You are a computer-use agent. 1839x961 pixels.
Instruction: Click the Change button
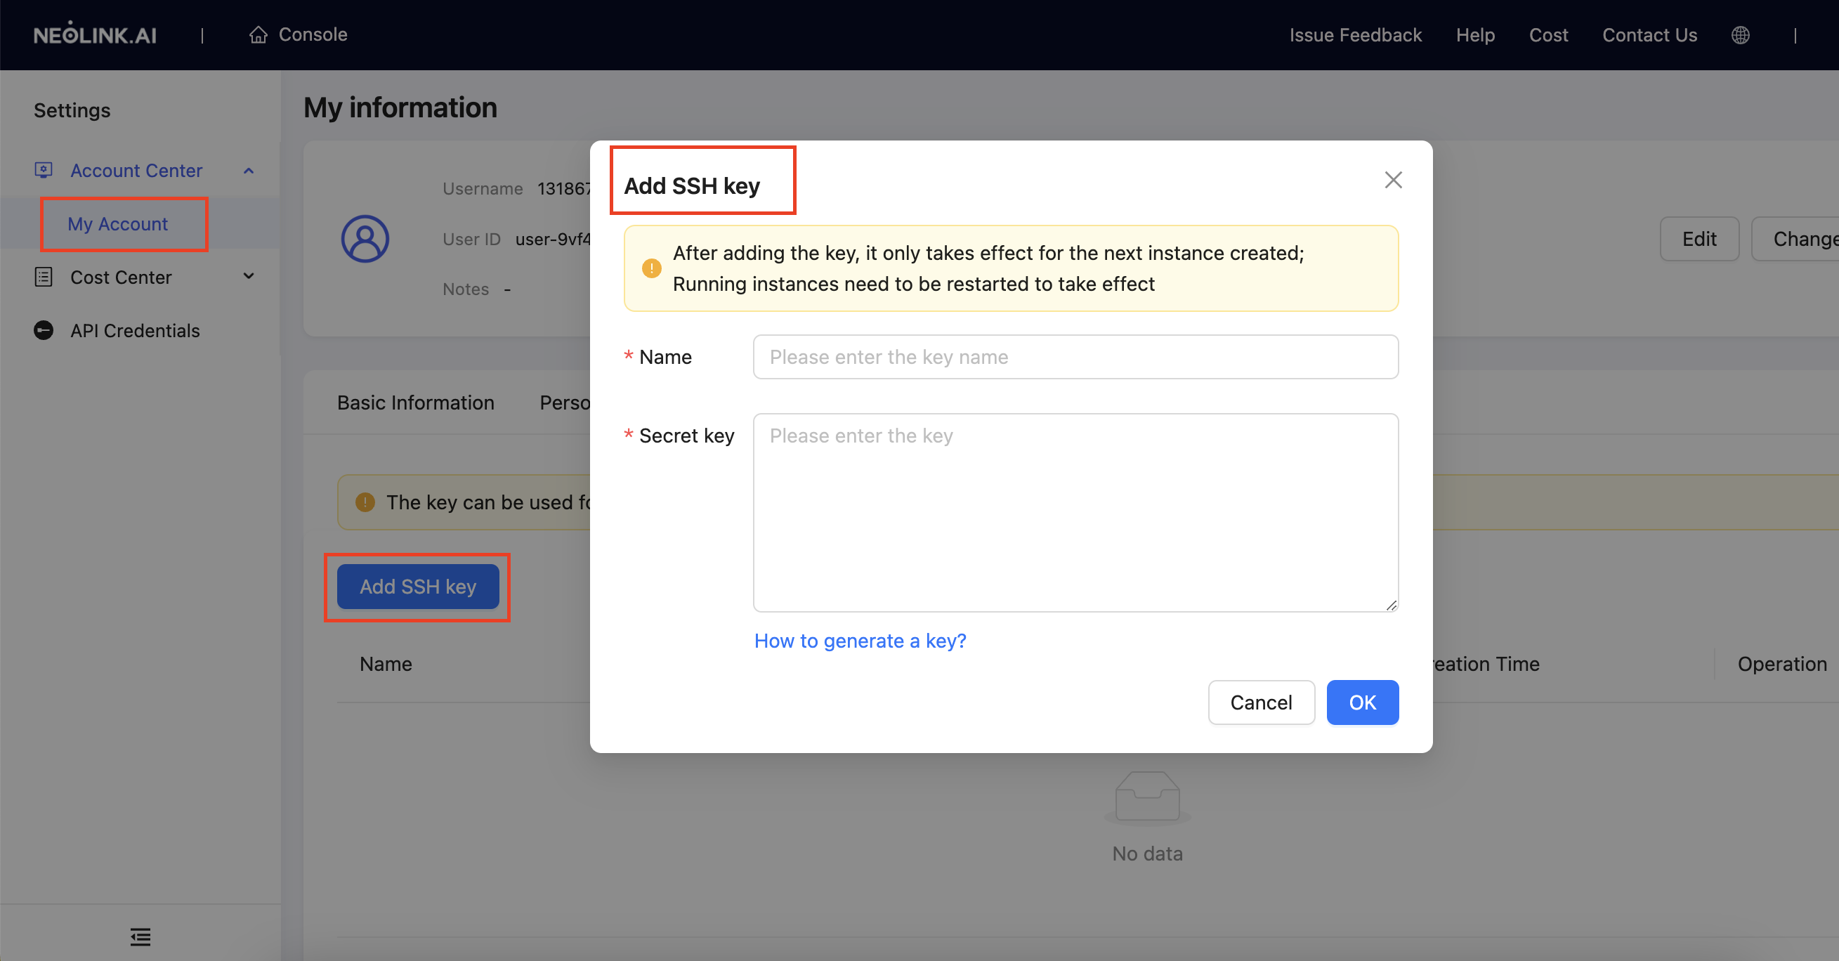pos(1795,238)
